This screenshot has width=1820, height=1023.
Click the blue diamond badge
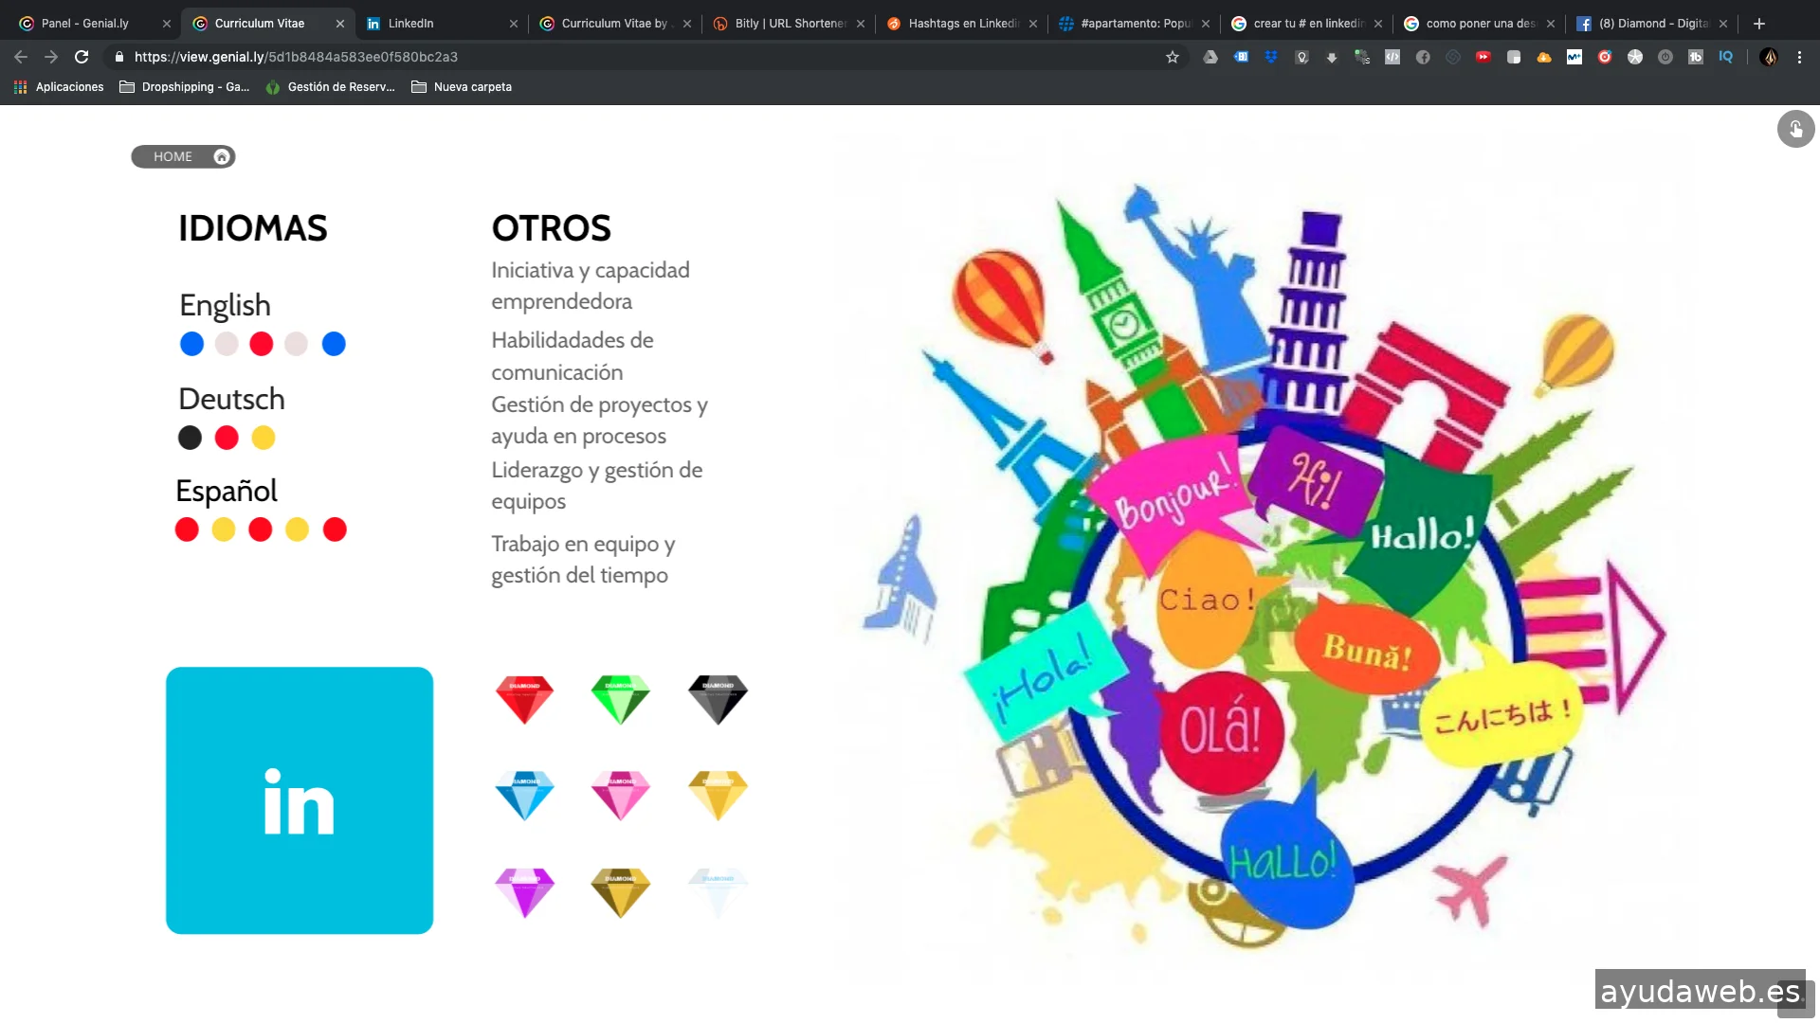[x=524, y=794]
